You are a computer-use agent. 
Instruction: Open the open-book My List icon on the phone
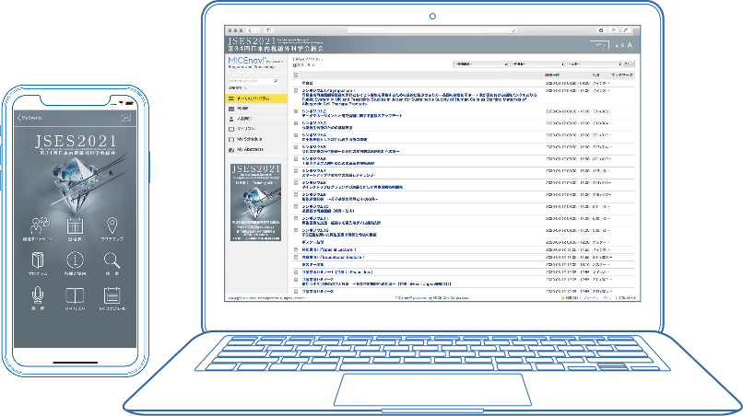point(75,295)
